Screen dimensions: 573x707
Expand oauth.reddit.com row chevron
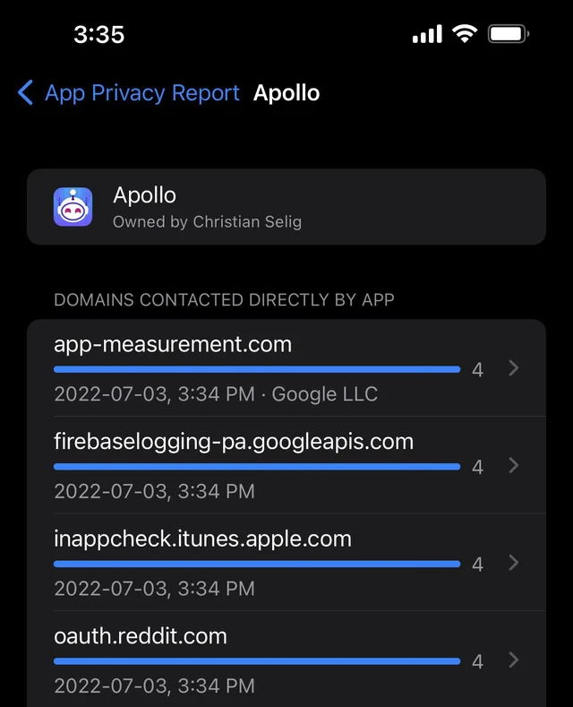tap(514, 660)
